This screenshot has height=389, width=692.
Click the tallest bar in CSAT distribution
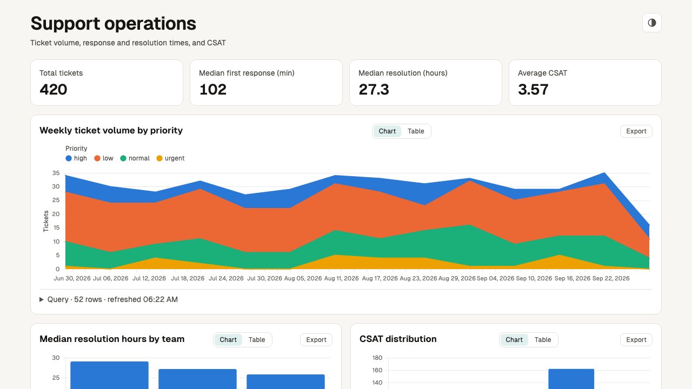571,379
